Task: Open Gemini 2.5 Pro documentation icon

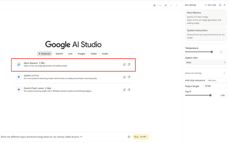Action: tap(129, 77)
